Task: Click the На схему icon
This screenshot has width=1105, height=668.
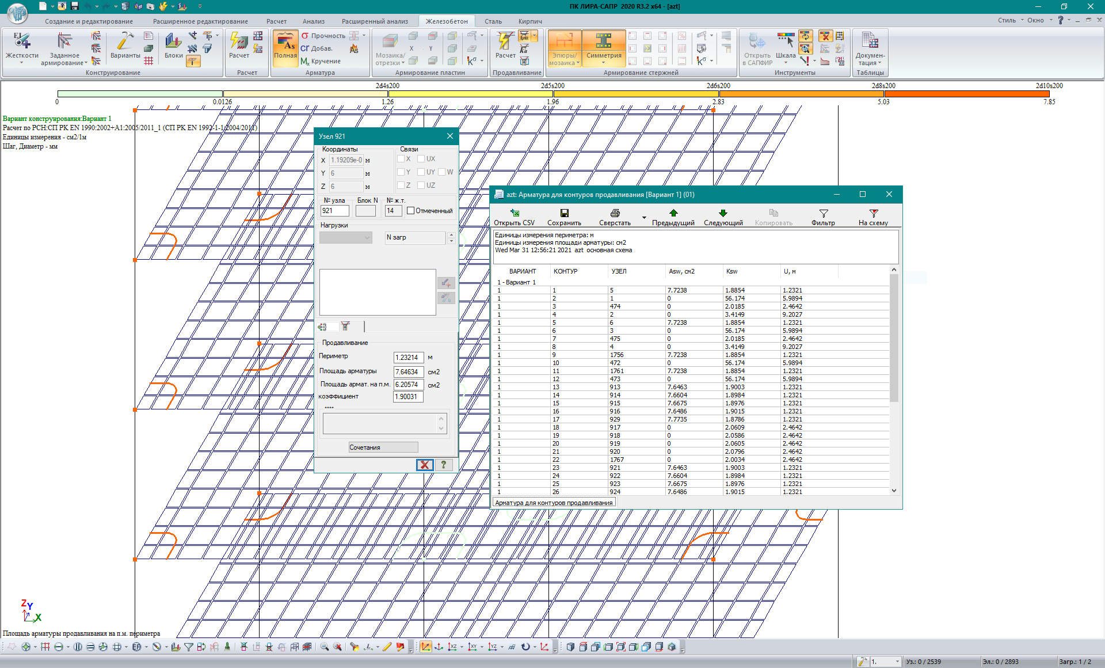Action: coord(873,213)
